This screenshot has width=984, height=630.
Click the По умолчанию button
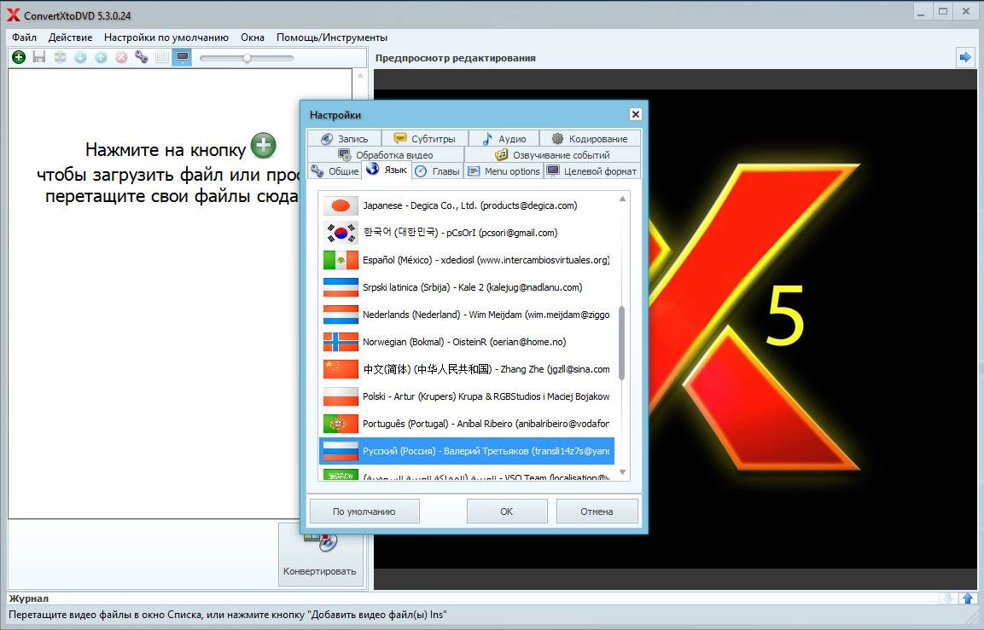click(364, 511)
